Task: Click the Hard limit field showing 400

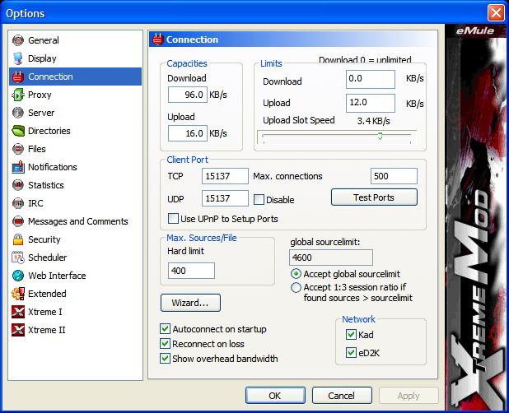Action: (x=191, y=271)
